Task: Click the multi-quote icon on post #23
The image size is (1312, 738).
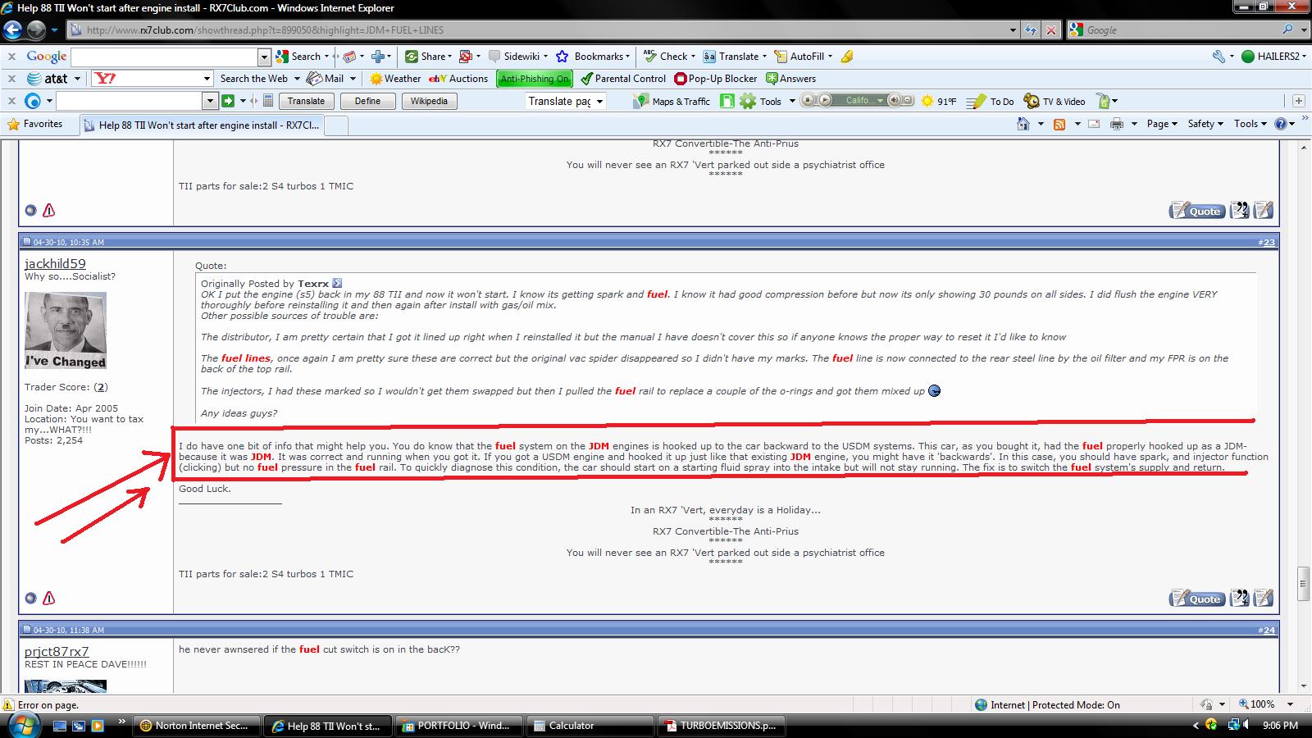Action: pos(1240,599)
